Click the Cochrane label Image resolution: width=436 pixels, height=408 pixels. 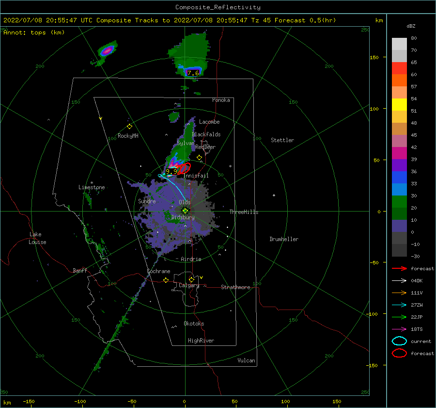click(158, 271)
